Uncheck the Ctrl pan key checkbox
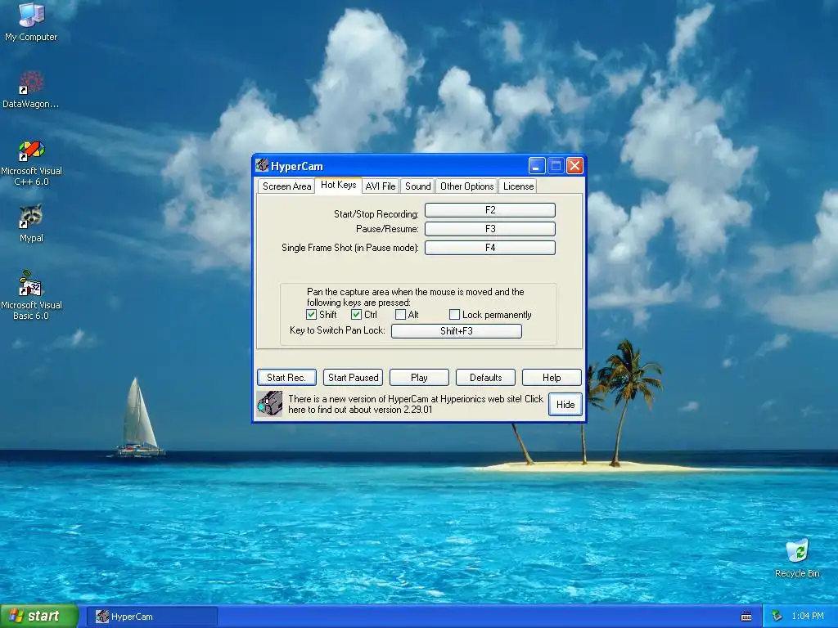The height and width of the screenshot is (628, 838). click(x=356, y=315)
